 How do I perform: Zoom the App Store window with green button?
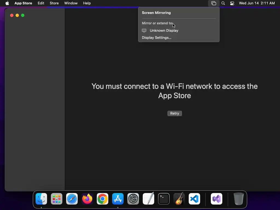(23, 15)
